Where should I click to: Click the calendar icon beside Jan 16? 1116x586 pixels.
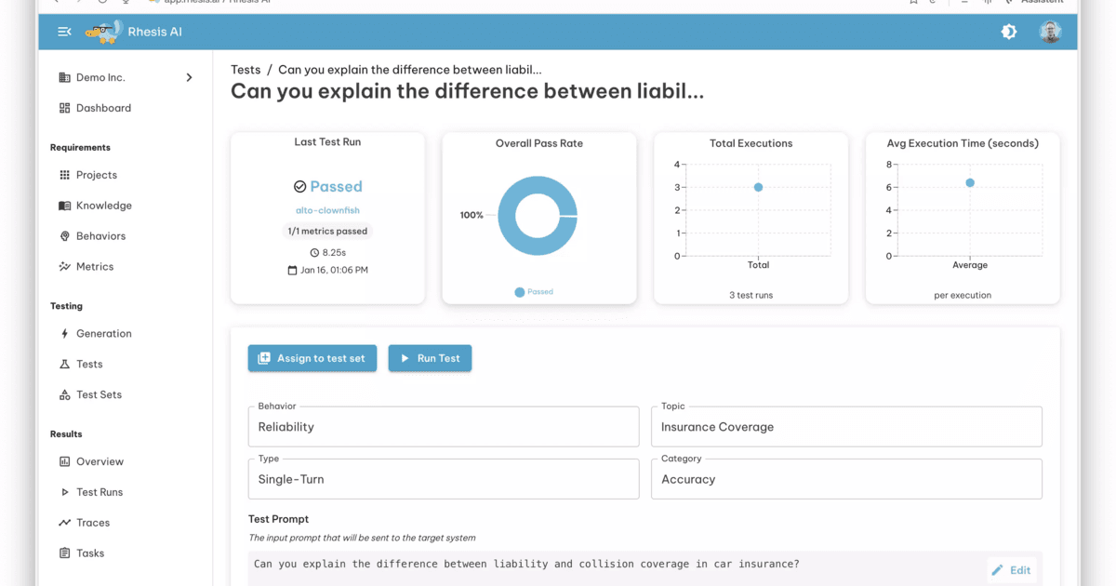(x=292, y=271)
